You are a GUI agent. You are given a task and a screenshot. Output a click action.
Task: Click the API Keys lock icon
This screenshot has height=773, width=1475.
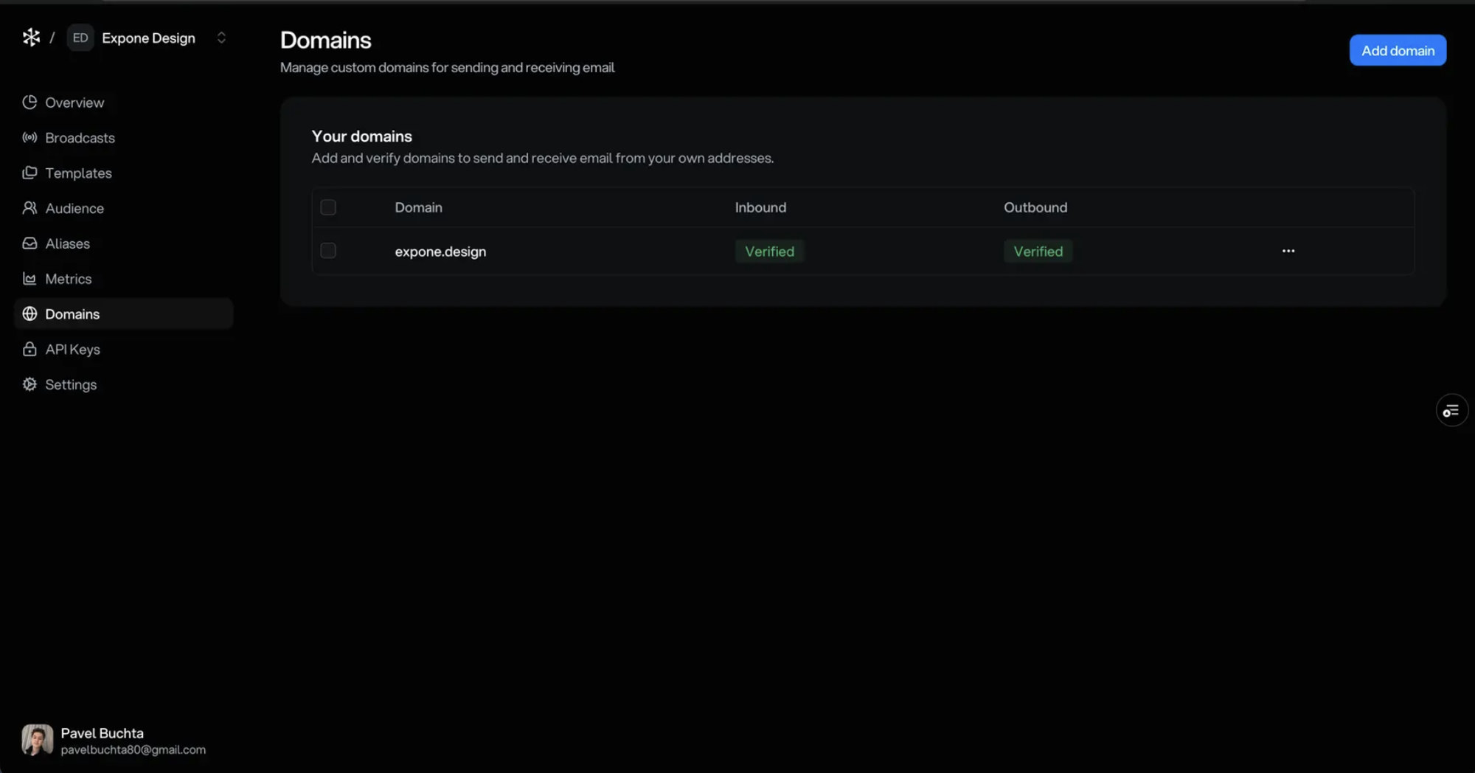(x=29, y=349)
